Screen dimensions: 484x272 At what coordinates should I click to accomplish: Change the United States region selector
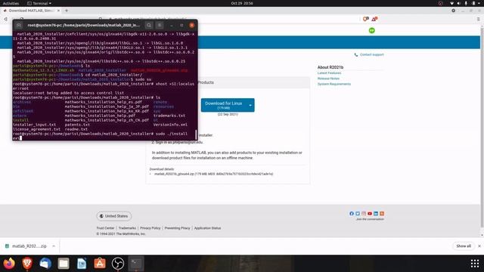[113, 216]
